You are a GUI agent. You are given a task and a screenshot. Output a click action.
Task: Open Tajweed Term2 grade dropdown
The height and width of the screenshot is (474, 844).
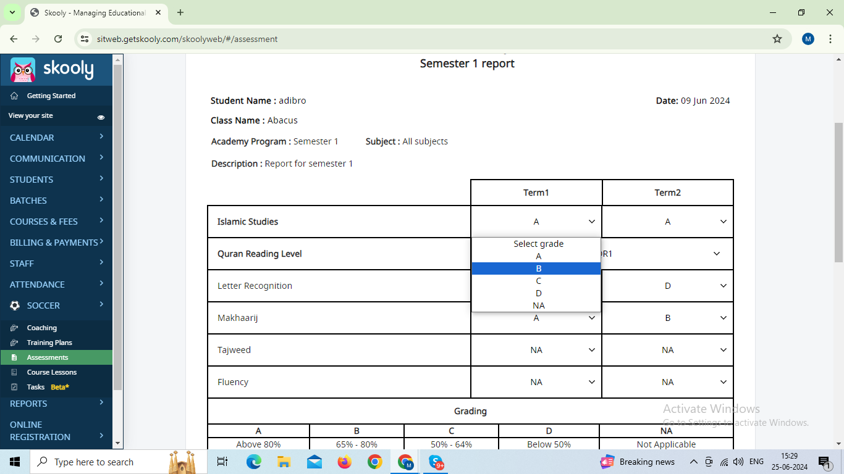[x=668, y=350]
